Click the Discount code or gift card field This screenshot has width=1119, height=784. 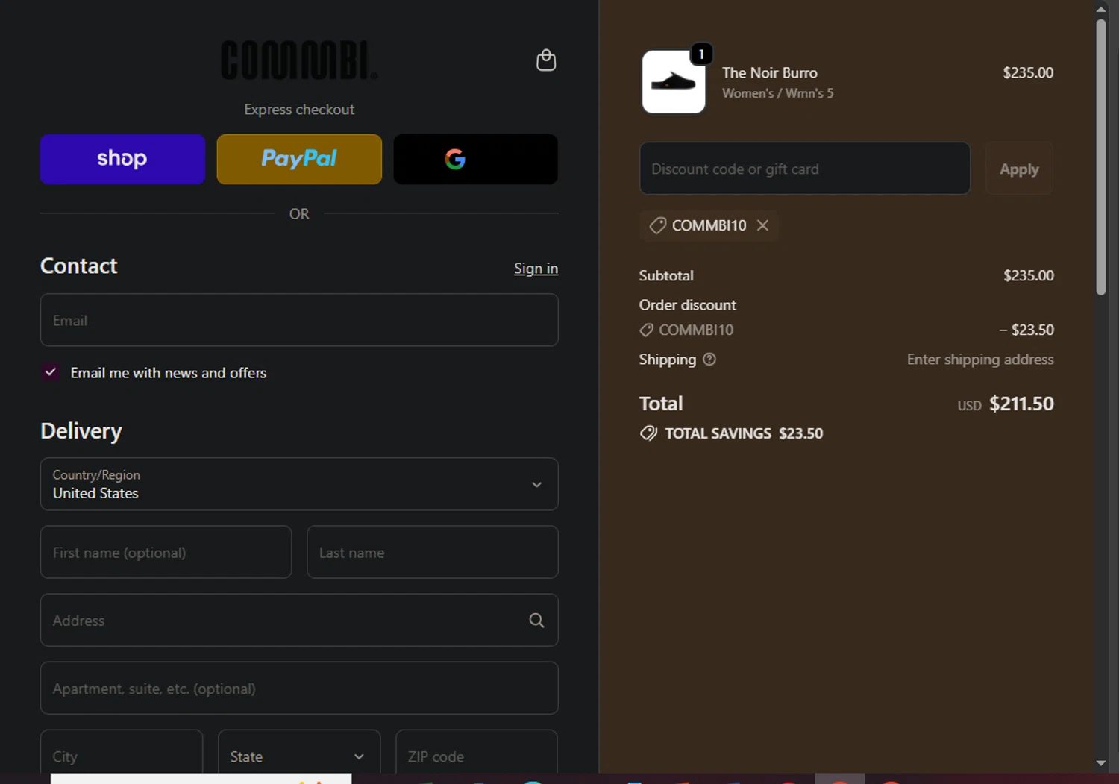(x=805, y=169)
